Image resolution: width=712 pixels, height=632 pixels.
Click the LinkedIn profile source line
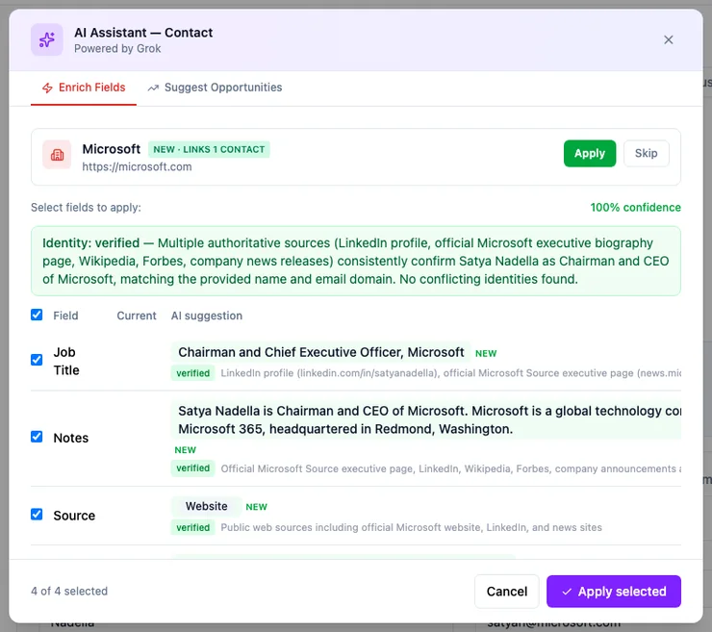click(x=451, y=373)
